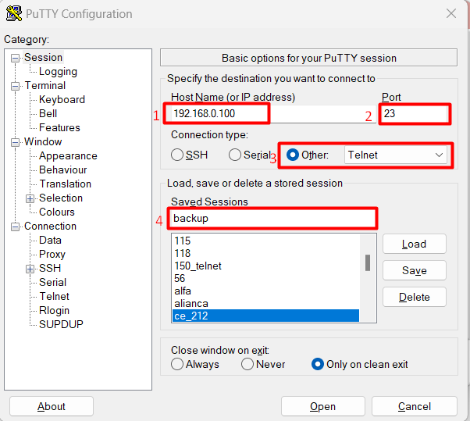Open the Logging category
This screenshot has width=470, height=421.
(x=58, y=71)
